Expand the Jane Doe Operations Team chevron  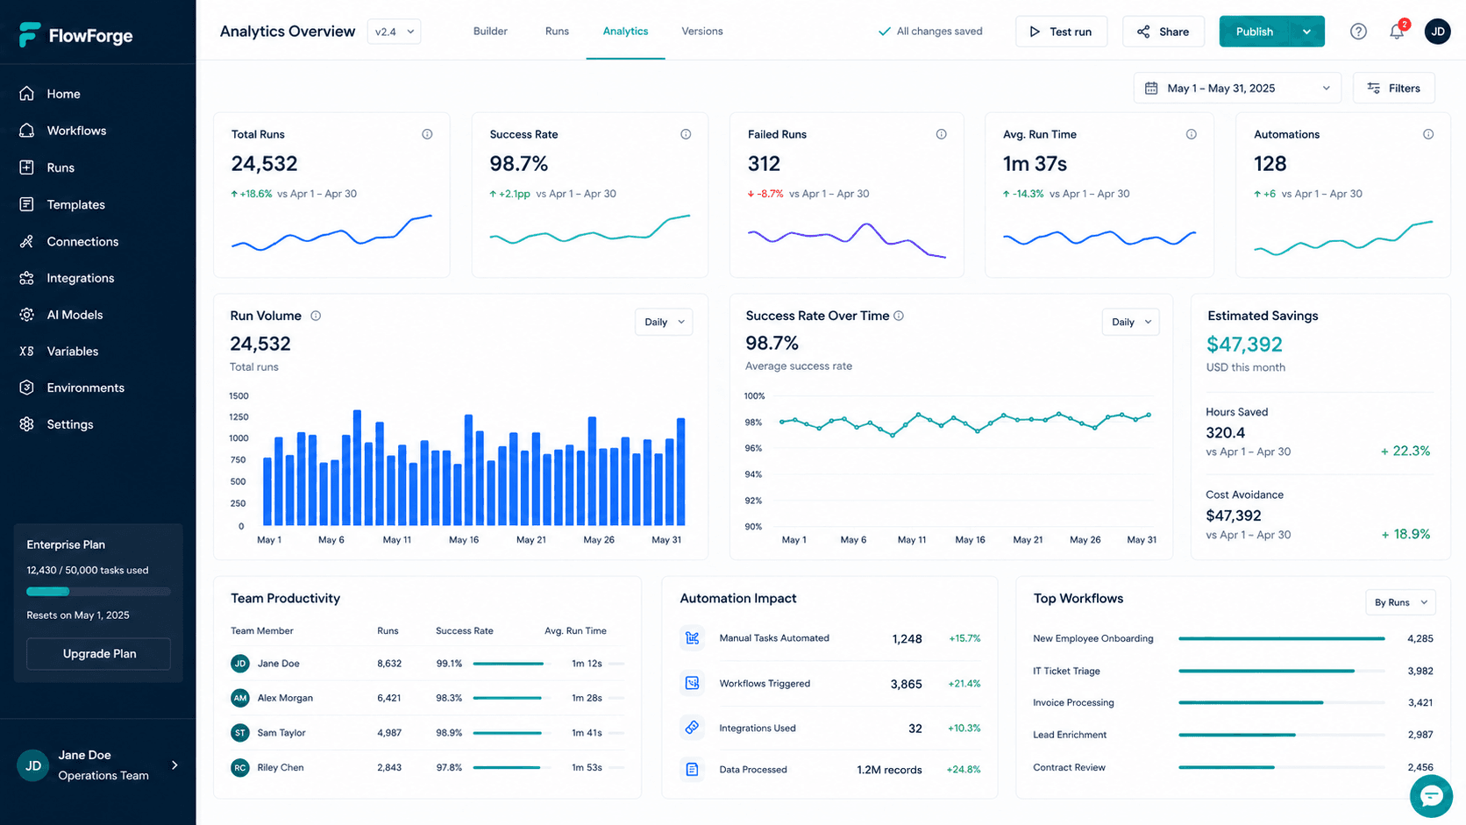[x=174, y=765]
